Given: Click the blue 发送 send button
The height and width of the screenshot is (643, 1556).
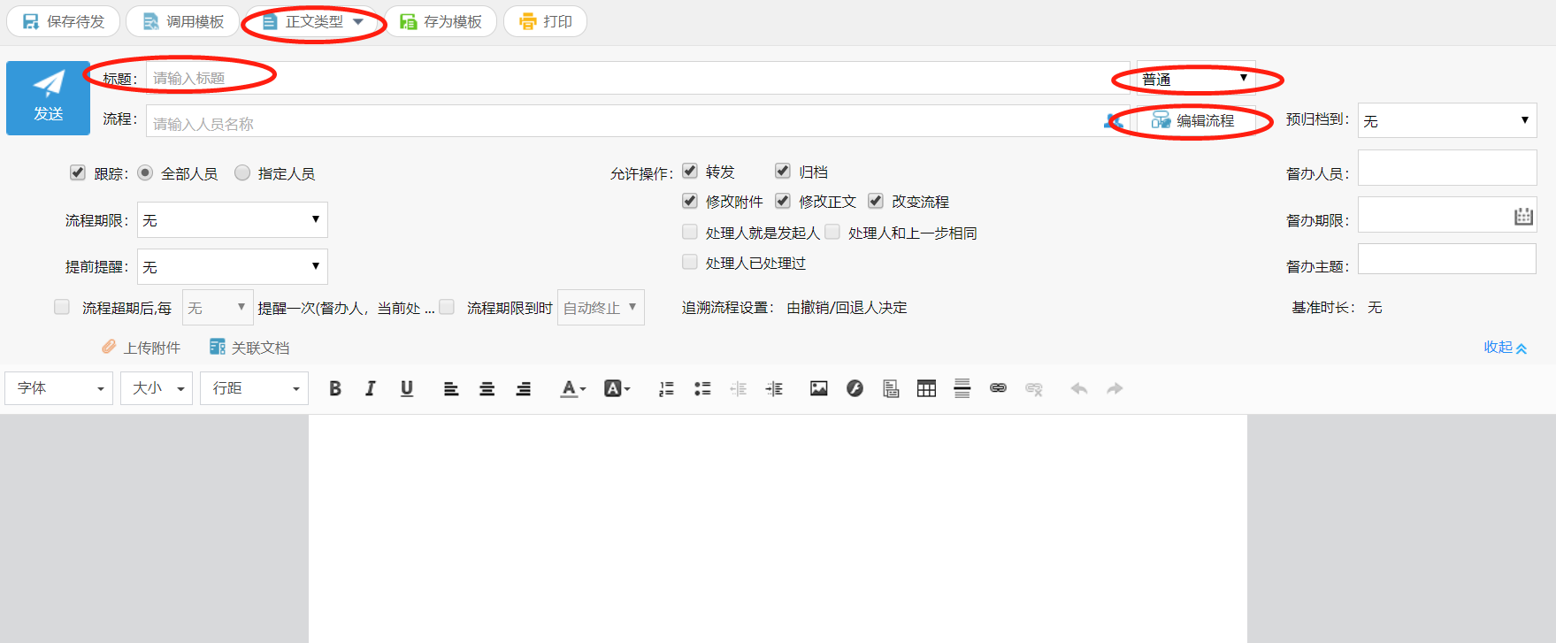Looking at the screenshot, I should [x=48, y=97].
